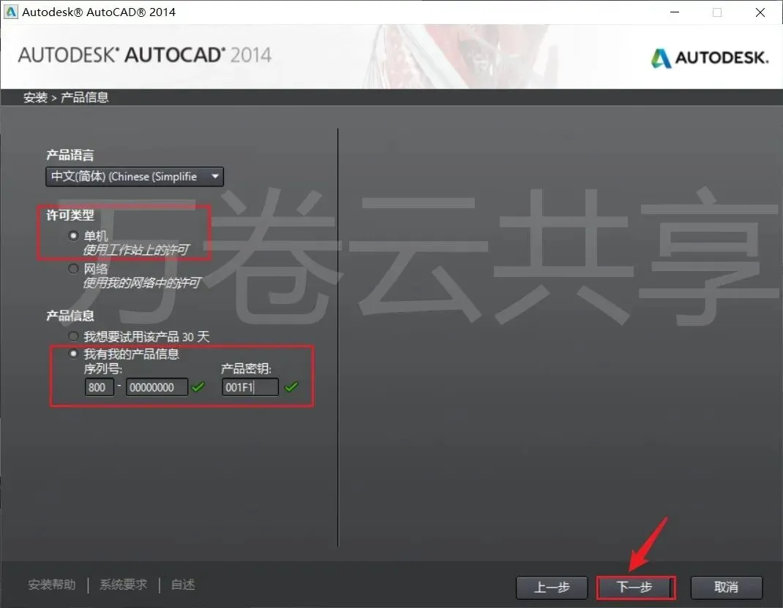Open the product language dropdown
The height and width of the screenshot is (608, 783).
pos(135,177)
